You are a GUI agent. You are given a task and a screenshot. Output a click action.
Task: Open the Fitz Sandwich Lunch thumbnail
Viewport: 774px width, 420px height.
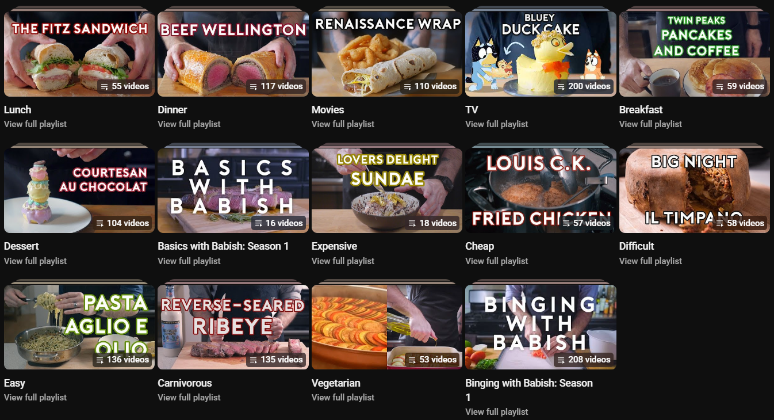pos(79,54)
